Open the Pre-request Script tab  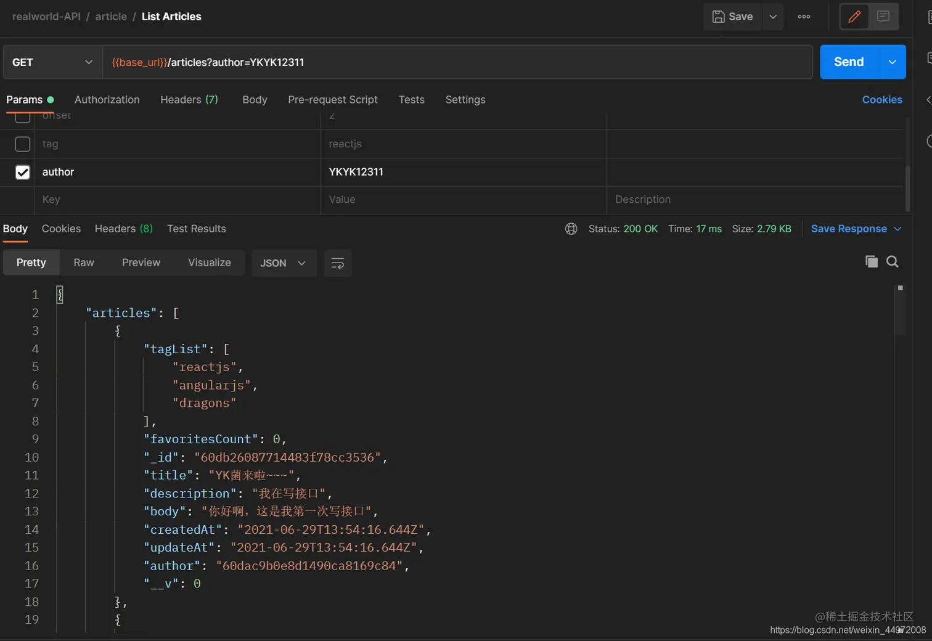point(333,100)
